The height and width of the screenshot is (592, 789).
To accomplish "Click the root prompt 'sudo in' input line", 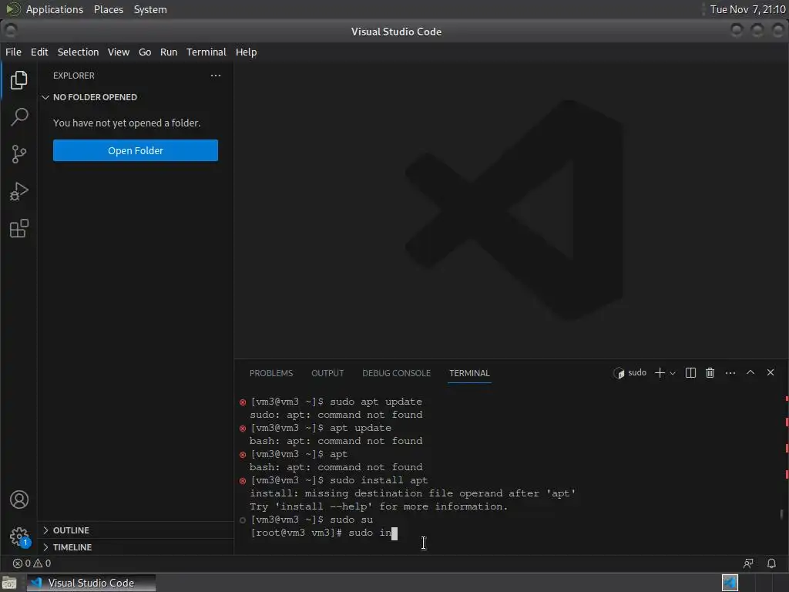I will coord(324,533).
